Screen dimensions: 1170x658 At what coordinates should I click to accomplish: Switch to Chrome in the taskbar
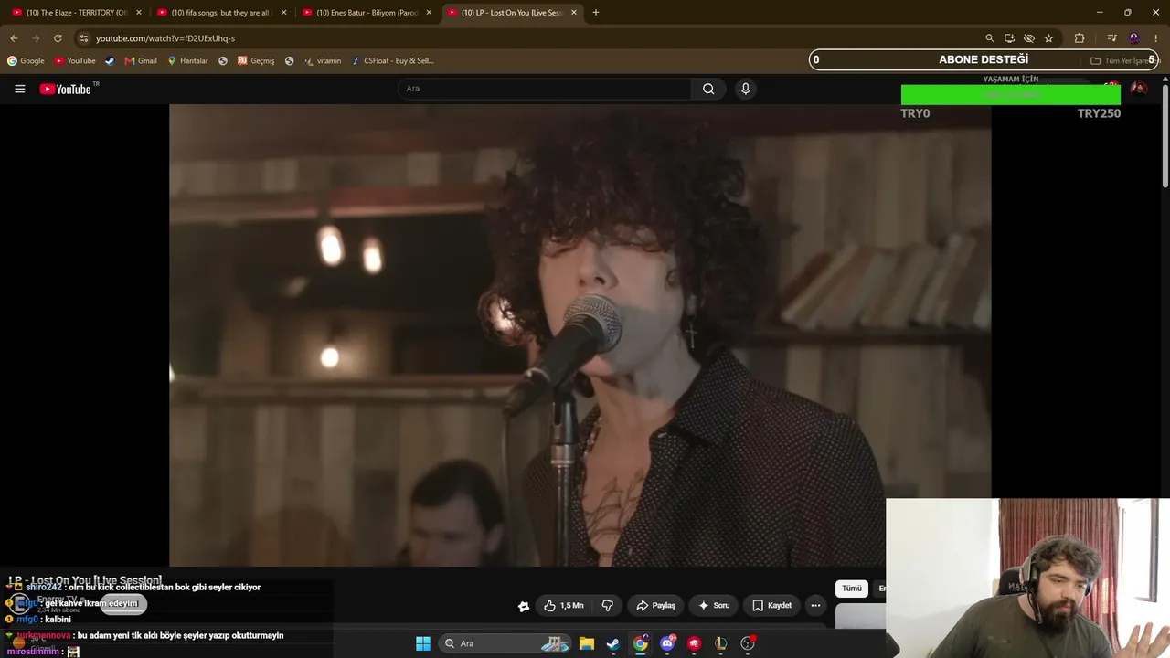coord(641,643)
